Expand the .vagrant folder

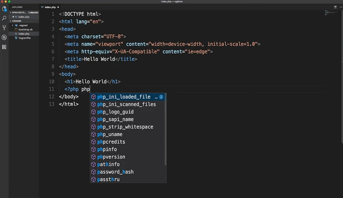point(13,25)
